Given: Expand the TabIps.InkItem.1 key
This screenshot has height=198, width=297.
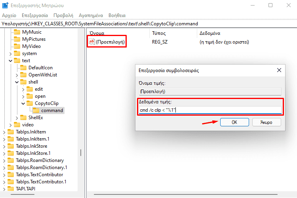Looking at the screenshot, I should tap(4, 139).
